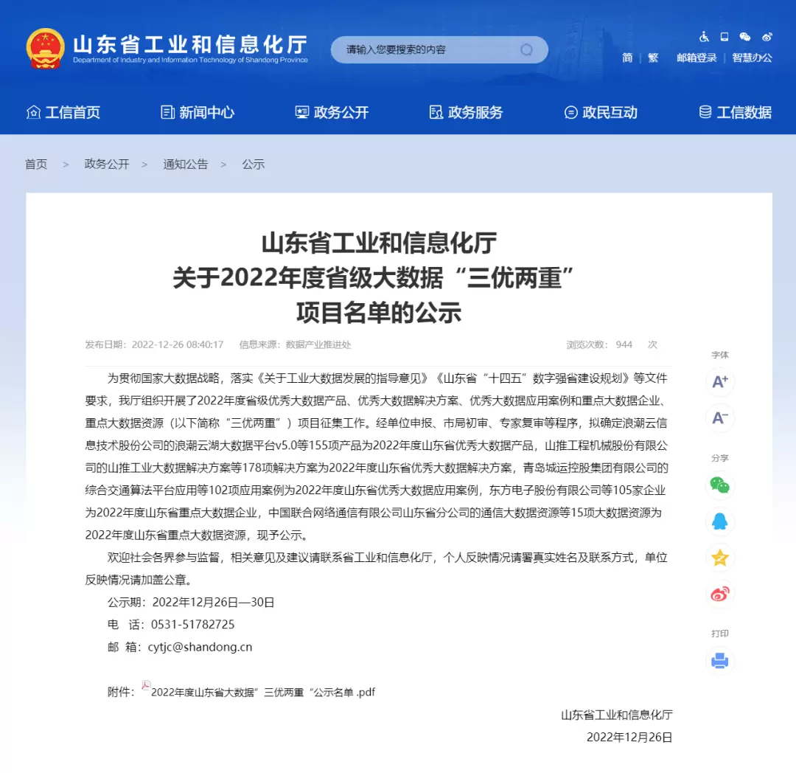Select phone number 0531-51782725
Screen dimensions: 796x773
point(193,625)
